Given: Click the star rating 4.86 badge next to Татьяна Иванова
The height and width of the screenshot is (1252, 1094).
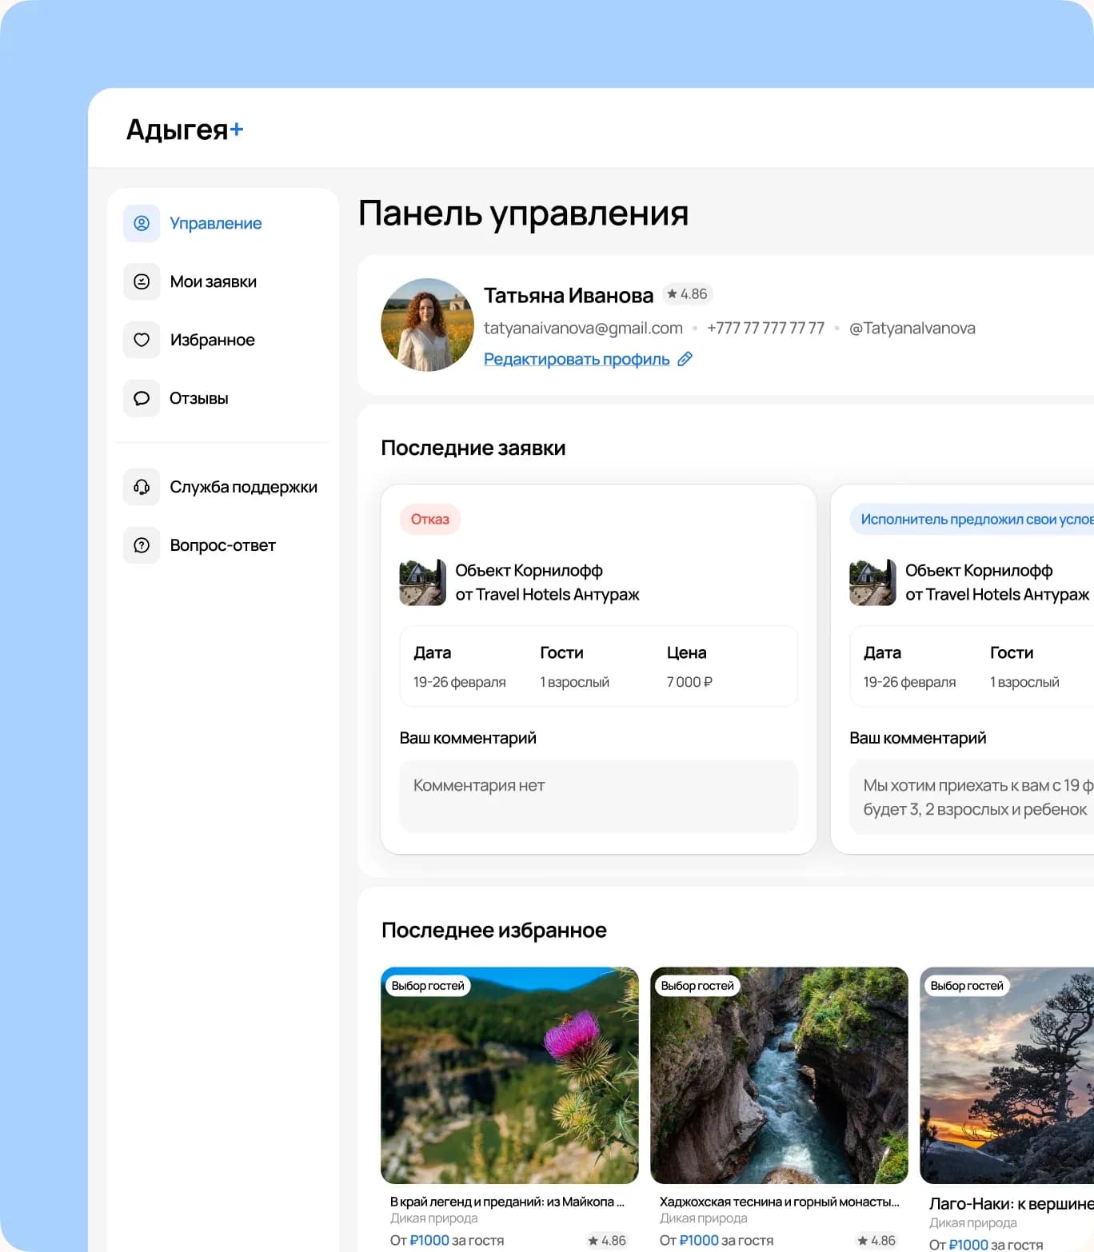Looking at the screenshot, I should [x=687, y=294].
